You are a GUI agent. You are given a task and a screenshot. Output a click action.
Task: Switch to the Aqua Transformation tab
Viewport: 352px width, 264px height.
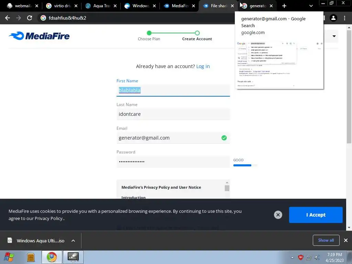coord(98,6)
